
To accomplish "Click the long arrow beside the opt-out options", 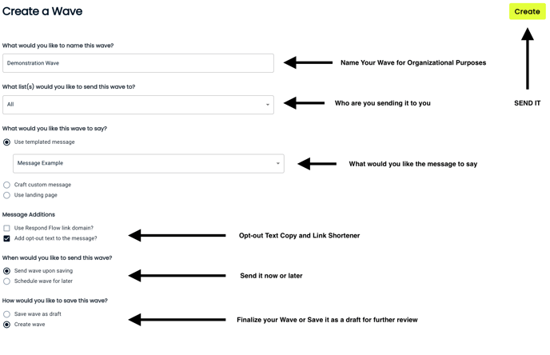I will (177, 235).
